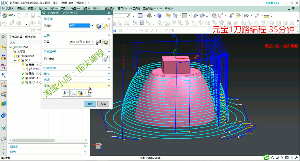Click the 确定 button
This screenshot has width=300, height=161.
(x=90, y=103)
